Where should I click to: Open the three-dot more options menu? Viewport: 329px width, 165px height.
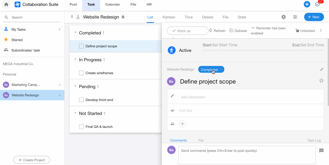coord(321,30)
